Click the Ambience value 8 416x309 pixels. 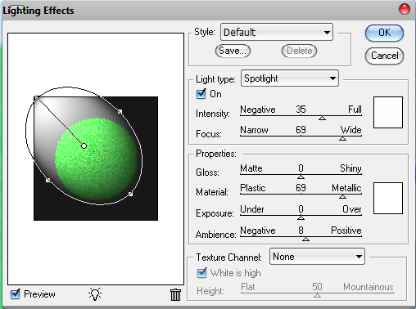click(301, 231)
